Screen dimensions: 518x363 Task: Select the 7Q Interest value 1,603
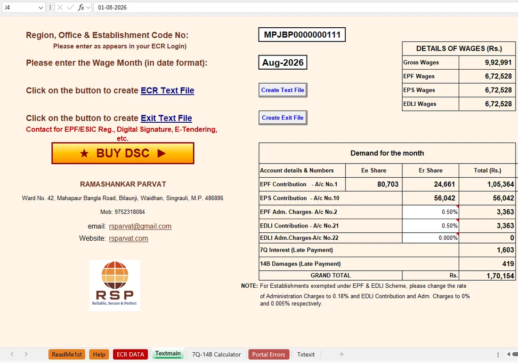[x=487, y=250]
